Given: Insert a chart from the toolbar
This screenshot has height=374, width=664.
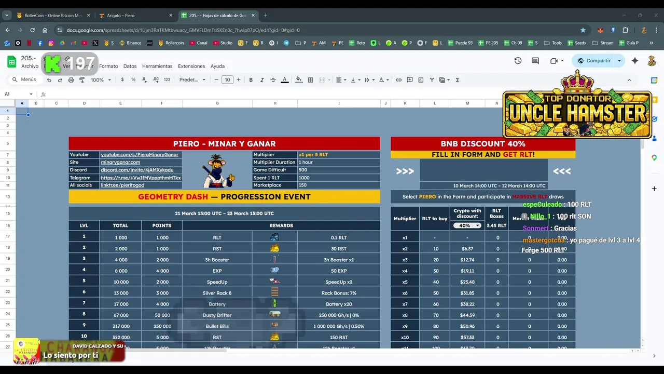Looking at the screenshot, I should [421, 80].
